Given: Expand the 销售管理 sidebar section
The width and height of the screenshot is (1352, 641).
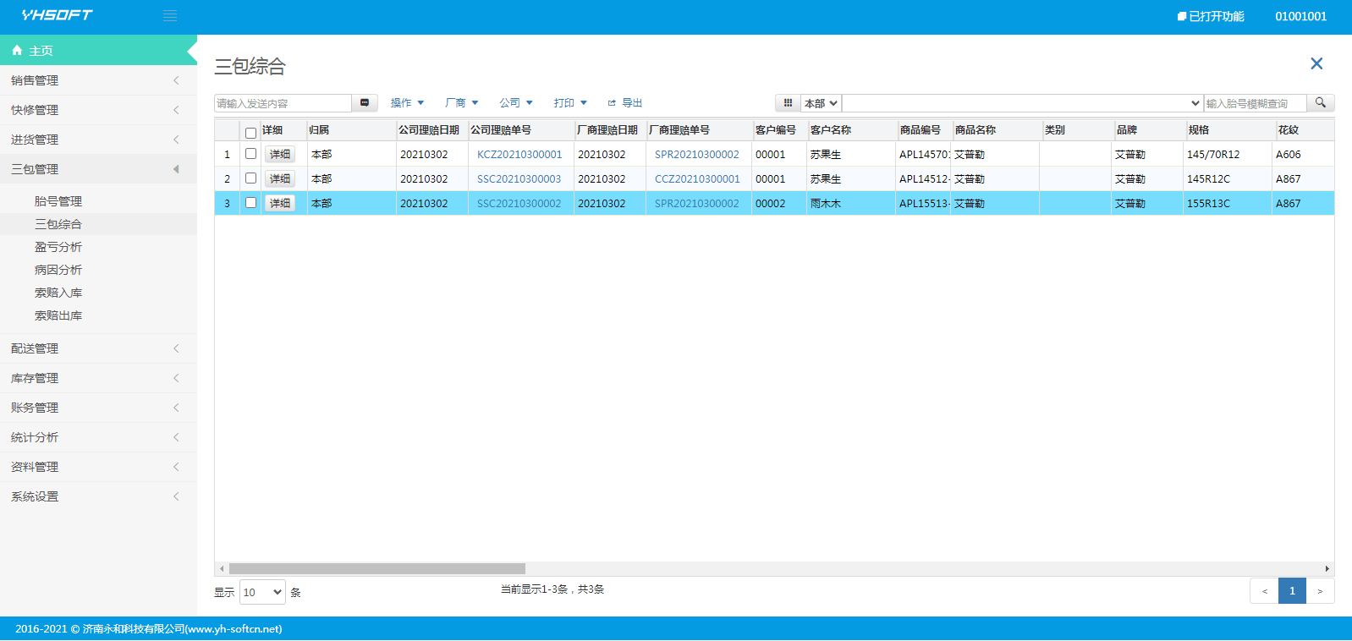Looking at the screenshot, I should 98,80.
